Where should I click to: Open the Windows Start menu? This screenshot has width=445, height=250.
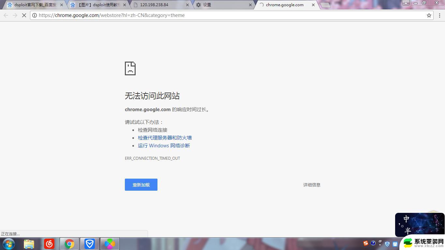point(9,244)
